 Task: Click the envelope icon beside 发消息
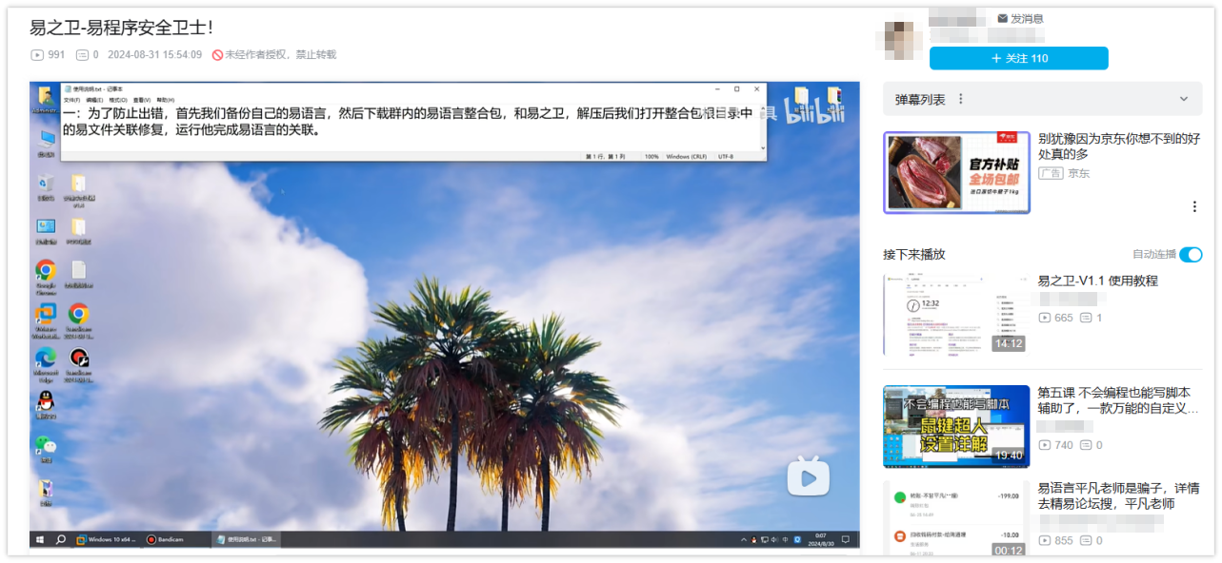pos(1002,19)
